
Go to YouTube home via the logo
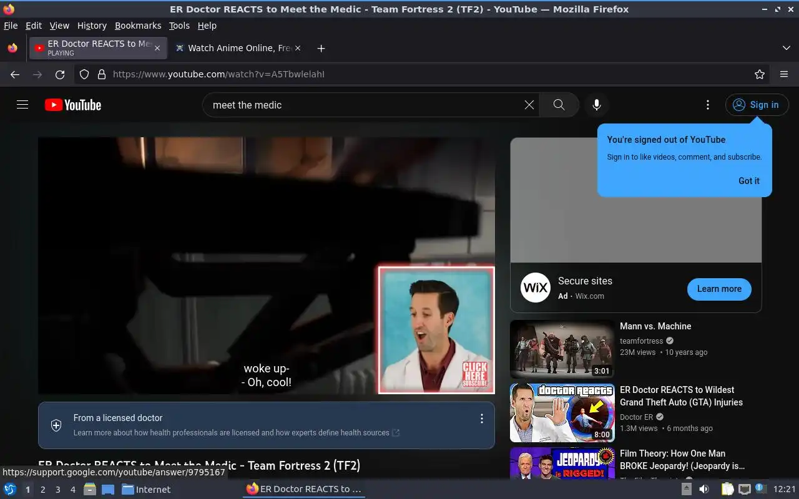pos(73,105)
